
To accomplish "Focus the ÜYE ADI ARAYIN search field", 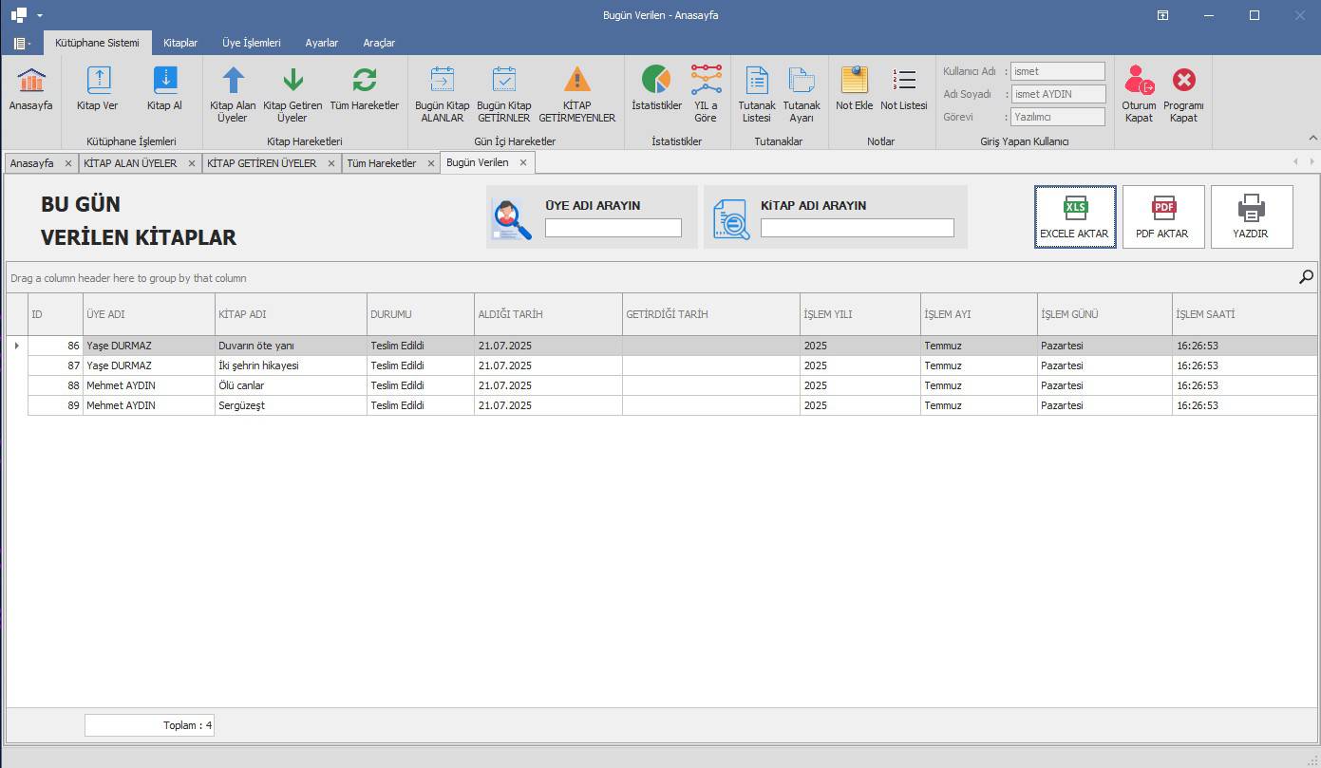I will click(x=613, y=228).
